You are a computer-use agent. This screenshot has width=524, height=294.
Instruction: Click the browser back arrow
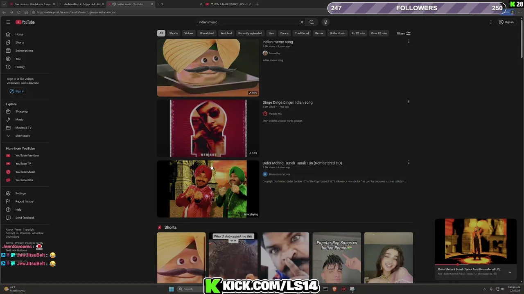tap(5, 12)
